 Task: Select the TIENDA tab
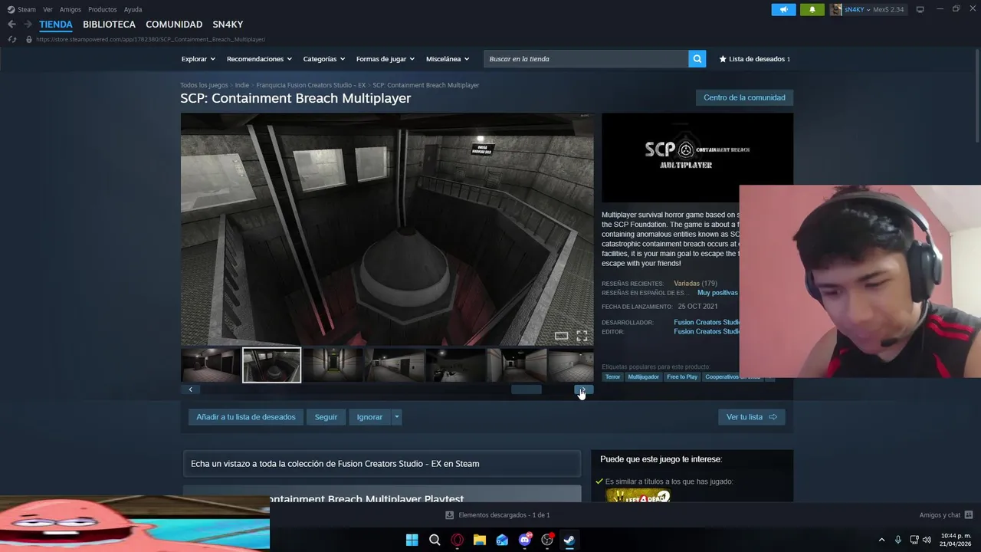[x=56, y=25]
